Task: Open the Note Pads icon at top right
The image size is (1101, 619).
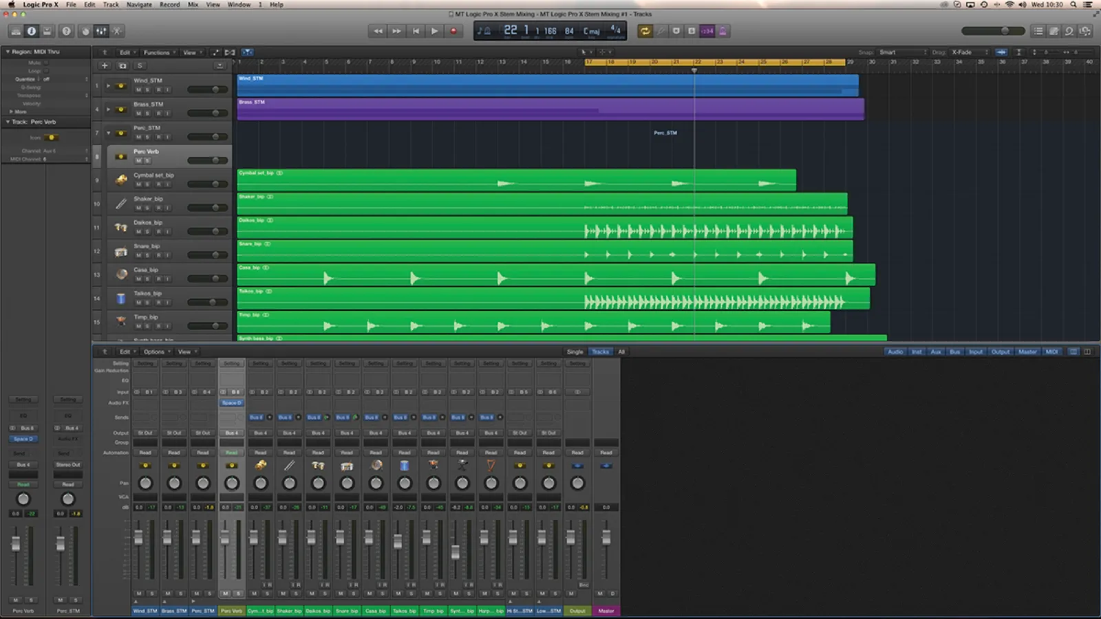Action: 1054,31
